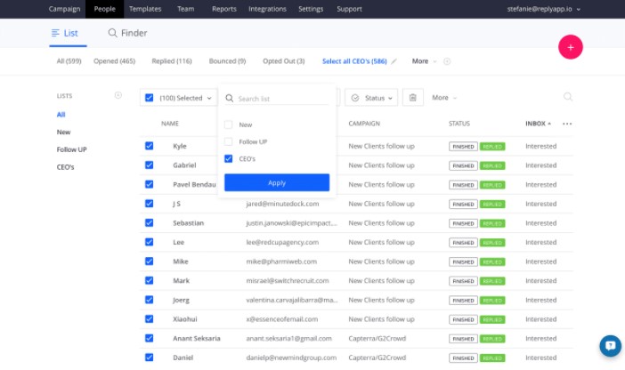Open the stefanie@replyapp.io account menu
The image size is (625, 370).
coord(543,9)
